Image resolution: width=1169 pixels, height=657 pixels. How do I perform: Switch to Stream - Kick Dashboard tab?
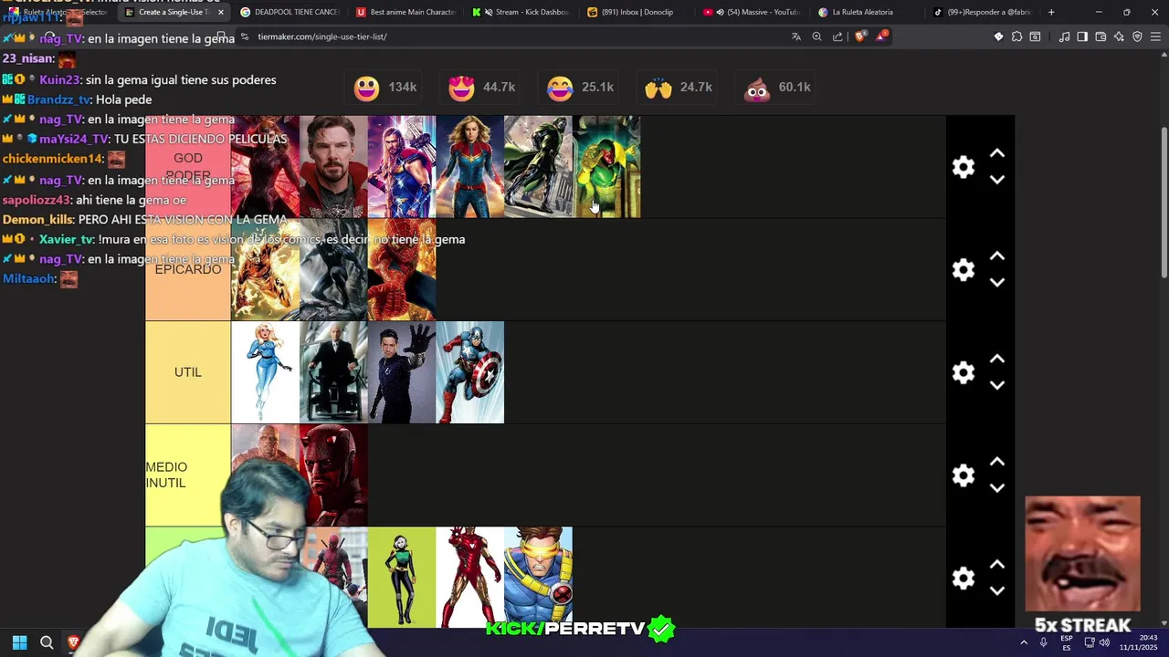pos(521,12)
